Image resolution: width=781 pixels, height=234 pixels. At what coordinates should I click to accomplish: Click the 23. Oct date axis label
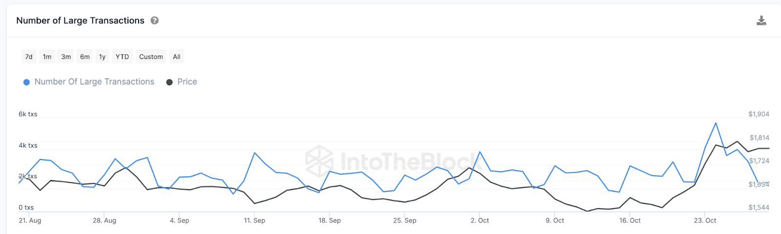click(x=705, y=220)
